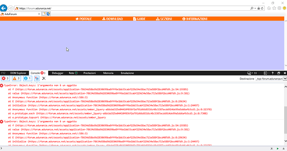Click the Edge icon next to new tab

pyautogui.click(x=48, y=14)
